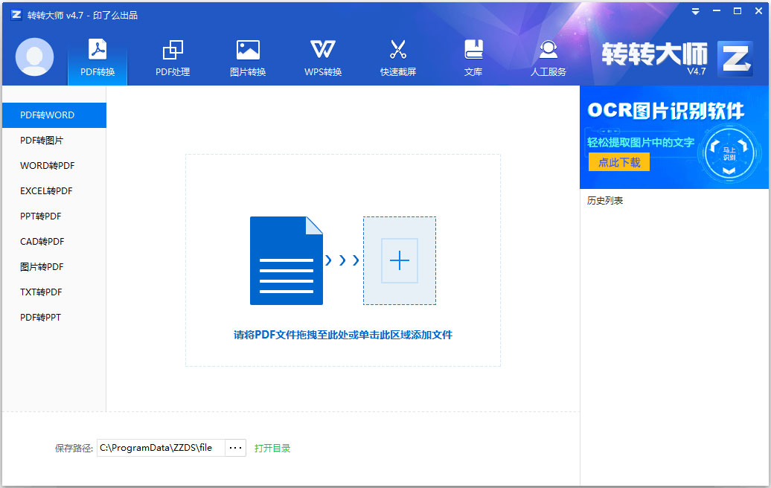Click the blue document icon in drop area
This screenshot has width=771, height=488.
pyautogui.click(x=287, y=260)
